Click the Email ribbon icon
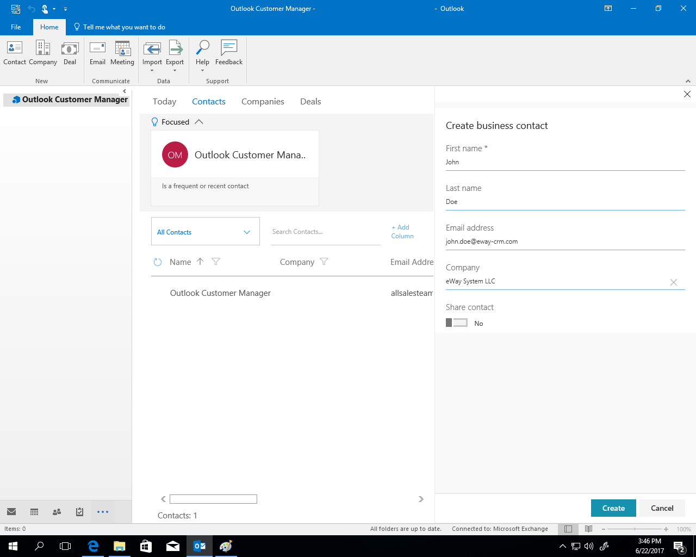696x557 pixels. coord(97,53)
